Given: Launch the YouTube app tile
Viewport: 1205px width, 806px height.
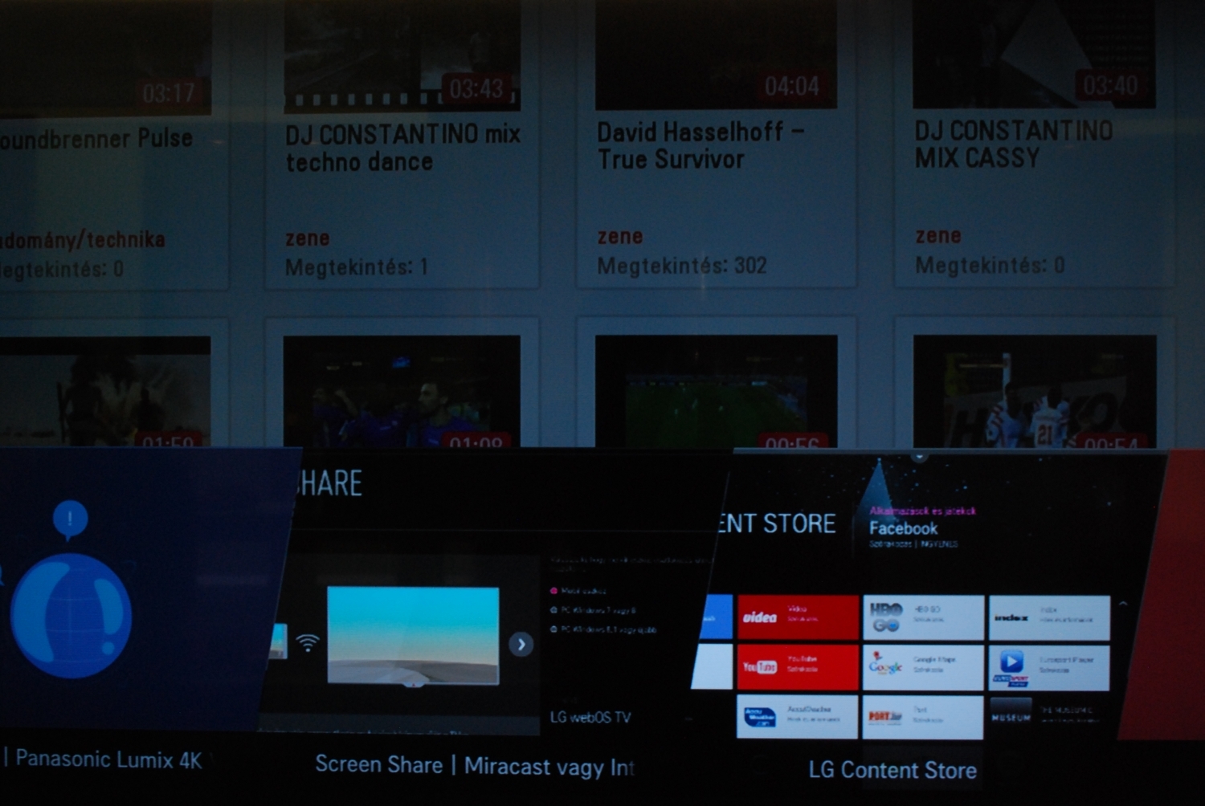Looking at the screenshot, I should tap(798, 666).
